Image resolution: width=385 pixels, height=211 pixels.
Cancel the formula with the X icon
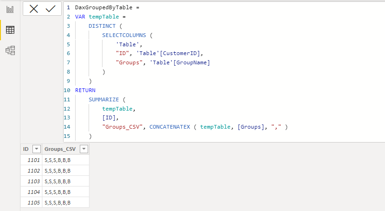pos(34,9)
